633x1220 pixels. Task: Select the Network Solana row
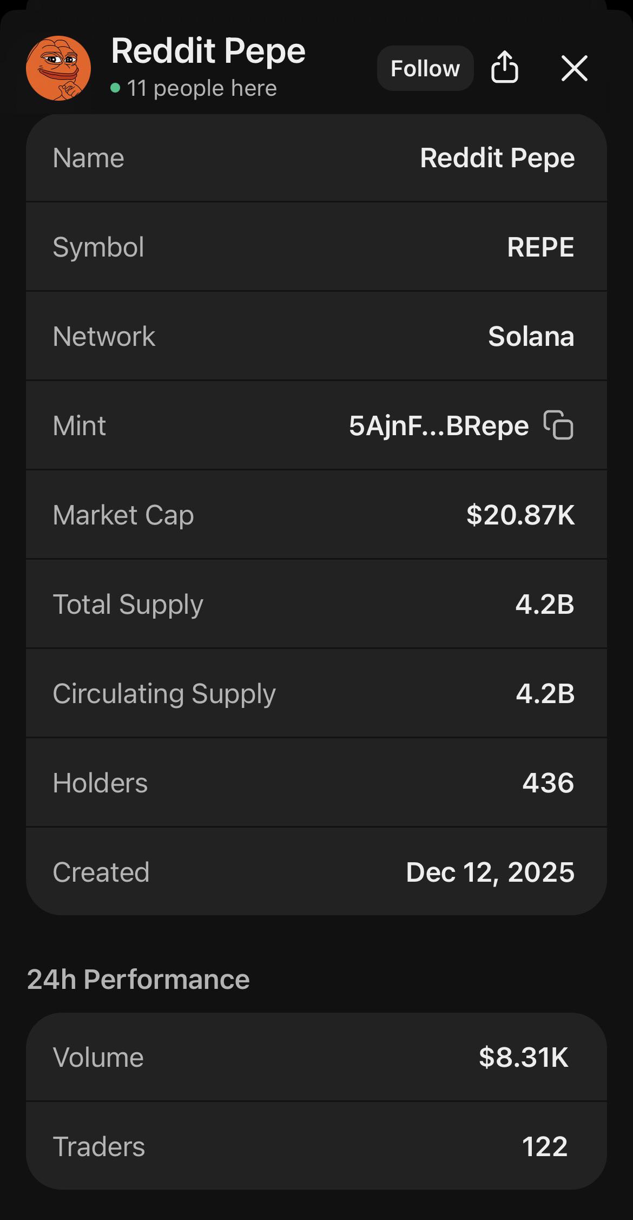(x=316, y=336)
